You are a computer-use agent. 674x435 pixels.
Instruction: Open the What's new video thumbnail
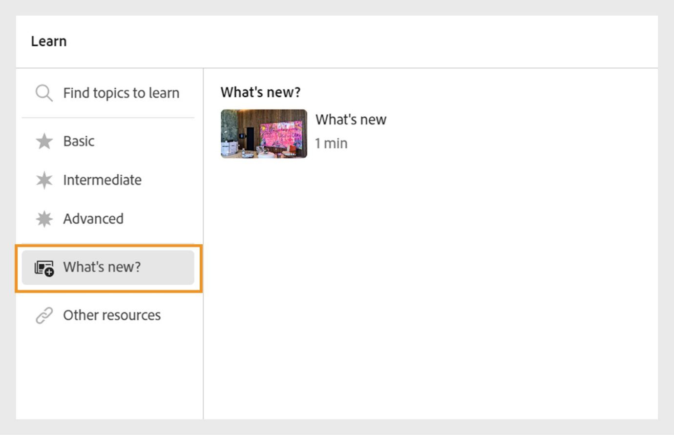point(264,134)
